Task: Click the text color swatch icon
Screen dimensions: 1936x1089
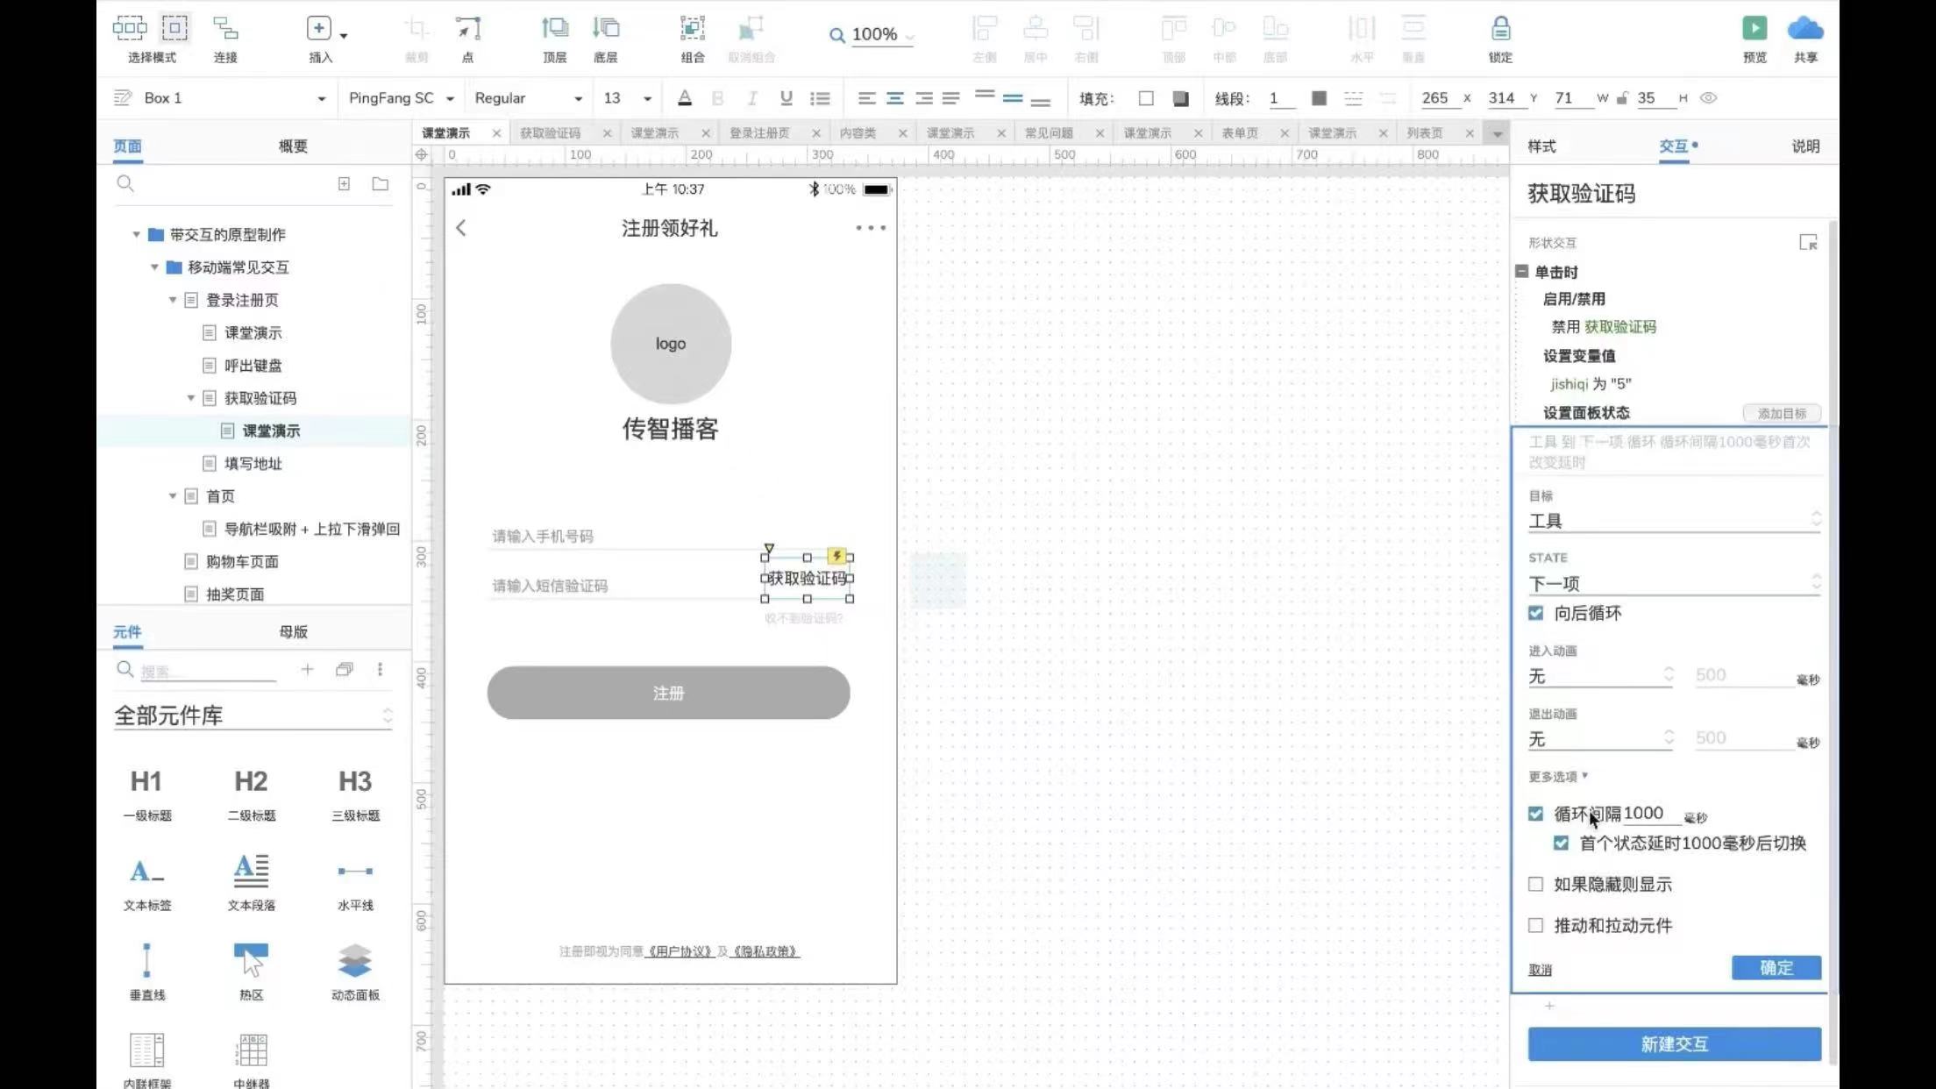Action: (x=685, y=98)
